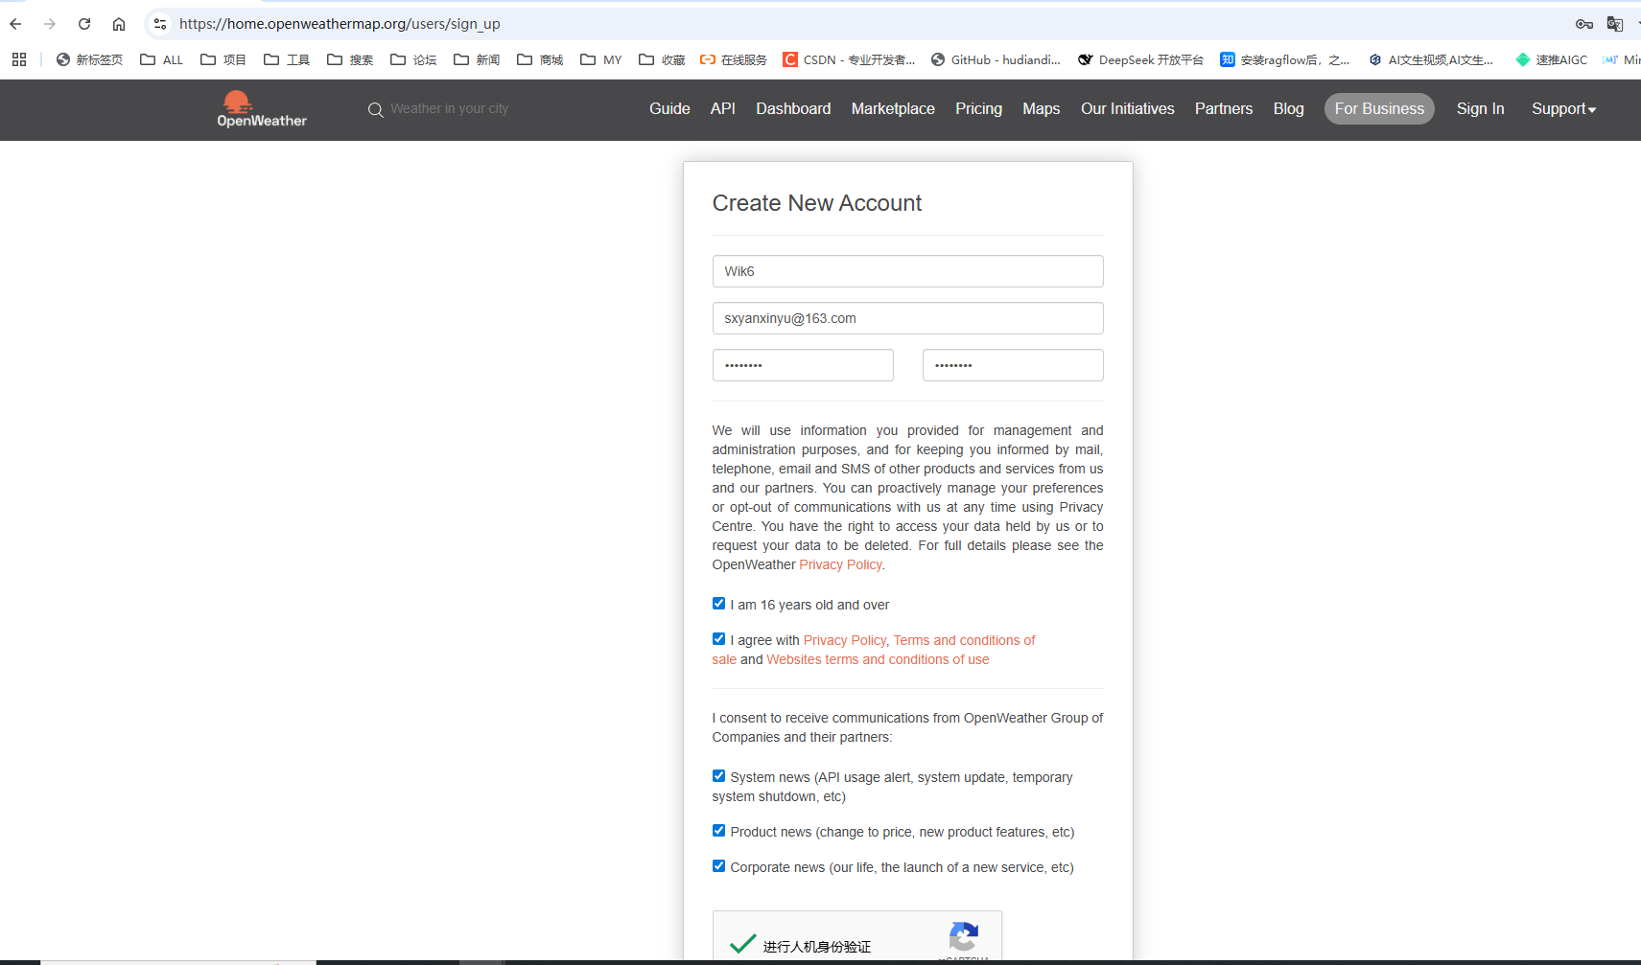Open the 收藏 bookmark folder
The width and height of the screenshot is (1641, 965).
pyautogui.click(x=662, y=59)
